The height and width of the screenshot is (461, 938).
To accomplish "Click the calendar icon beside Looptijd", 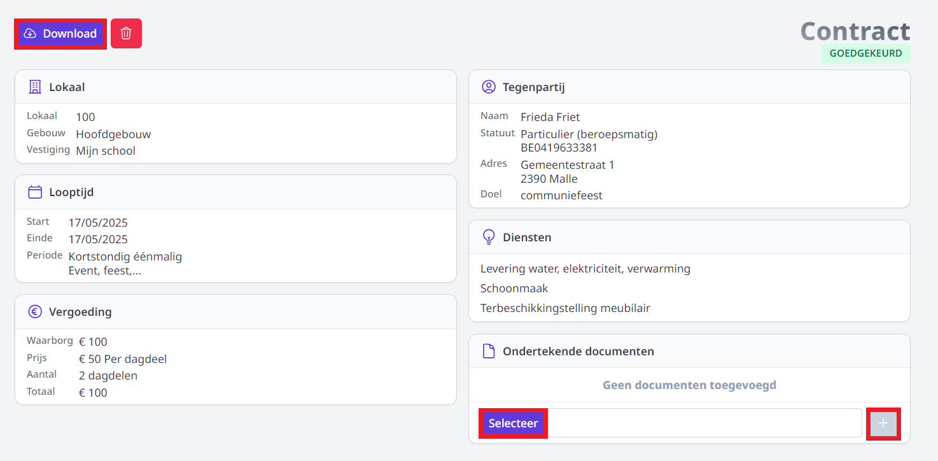I will (35, 192).
